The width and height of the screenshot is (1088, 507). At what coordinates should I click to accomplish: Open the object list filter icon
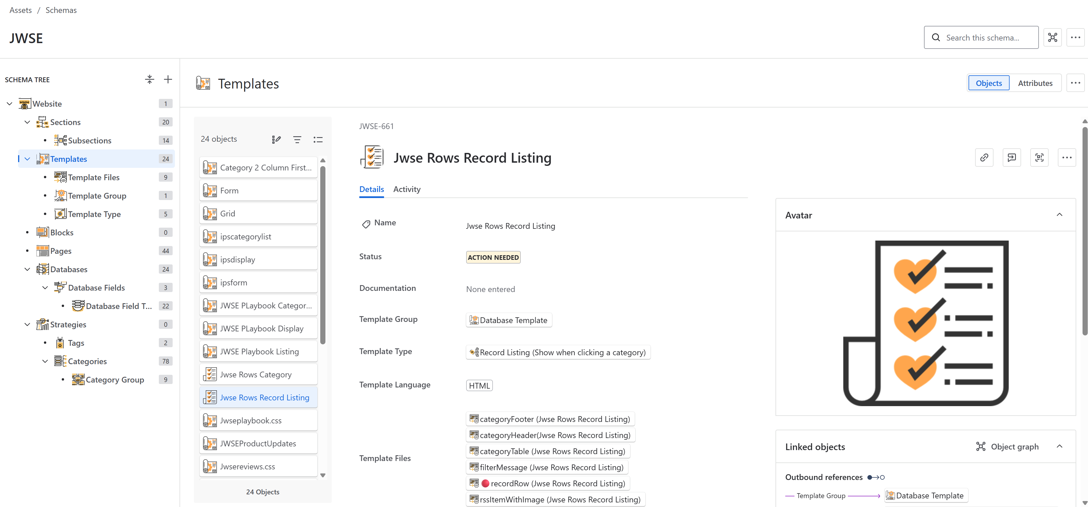[x=297, y=139]
